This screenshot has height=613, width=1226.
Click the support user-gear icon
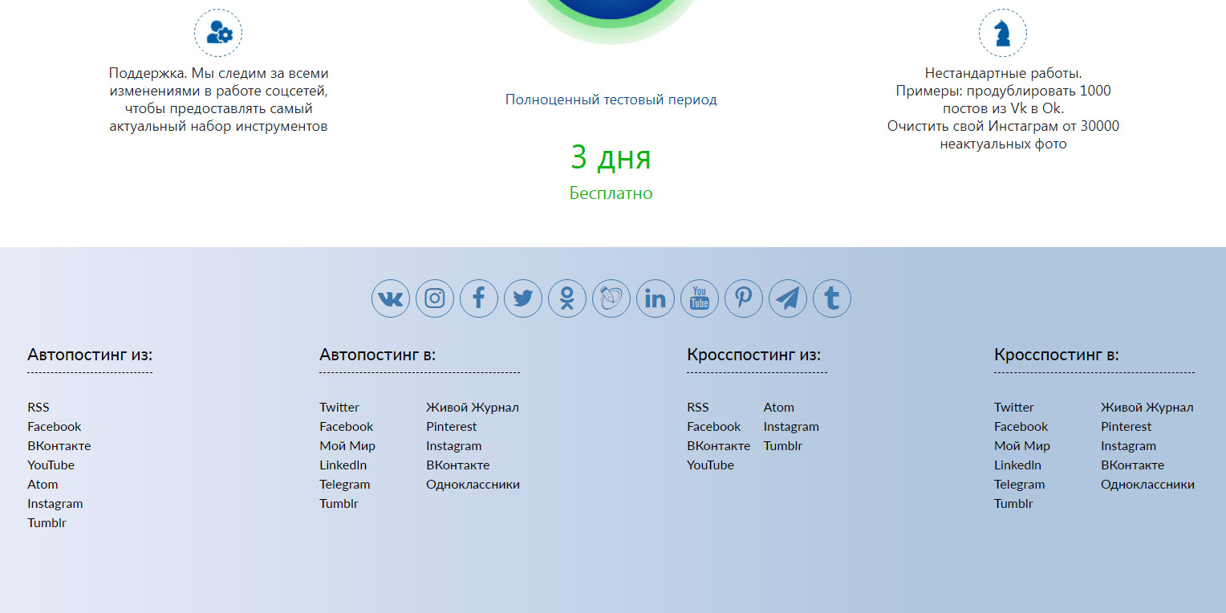pos(218,33)
